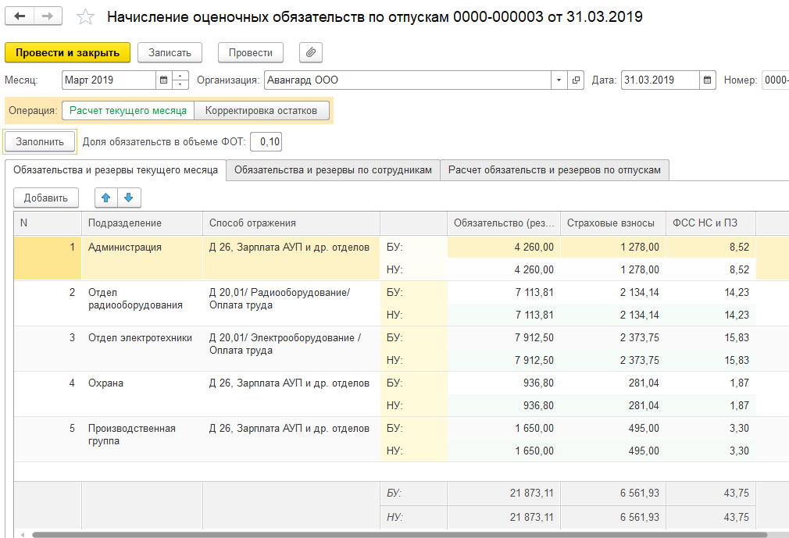Open calendar picker for Месяц field
Screen dimensions: 789x538
coord(163,80)
